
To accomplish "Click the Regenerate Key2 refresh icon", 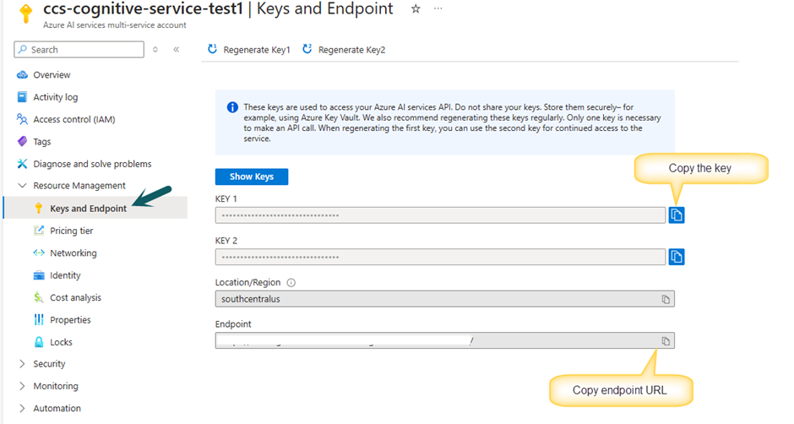I will click(307, 49).
